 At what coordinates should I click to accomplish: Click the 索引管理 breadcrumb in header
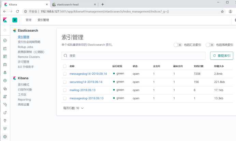(43, 20)
